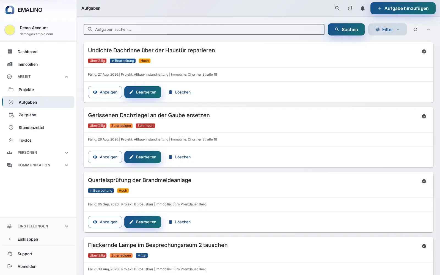Click the Suchen button

point(346,29)
